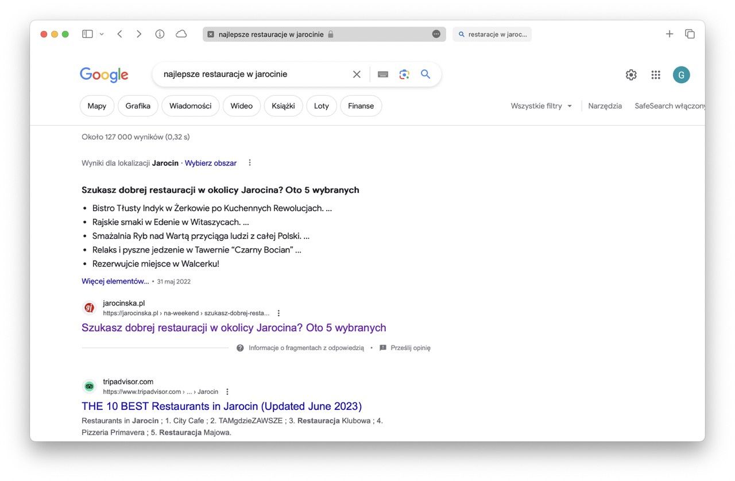Click the lock icon in the address bar
The image size is (735, 481).
pos(331,34)
